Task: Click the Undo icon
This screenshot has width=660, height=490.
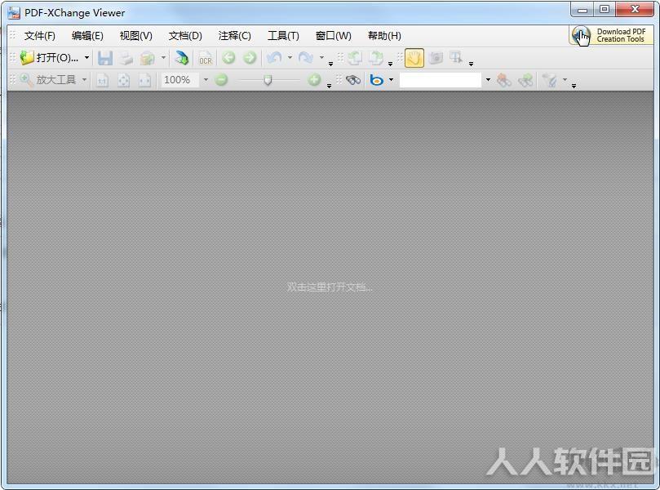Action: point(274,58)
